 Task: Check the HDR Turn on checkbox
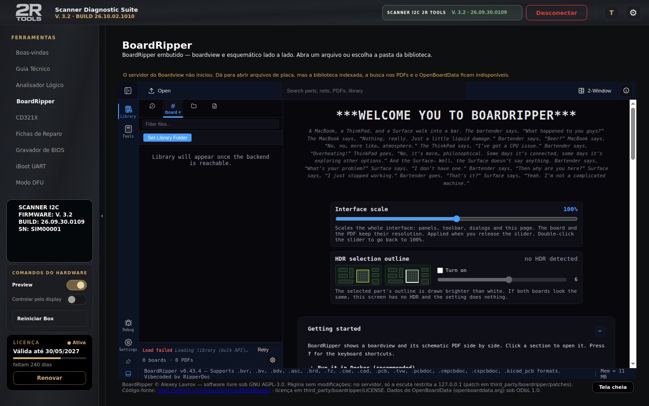pos(440,271)
